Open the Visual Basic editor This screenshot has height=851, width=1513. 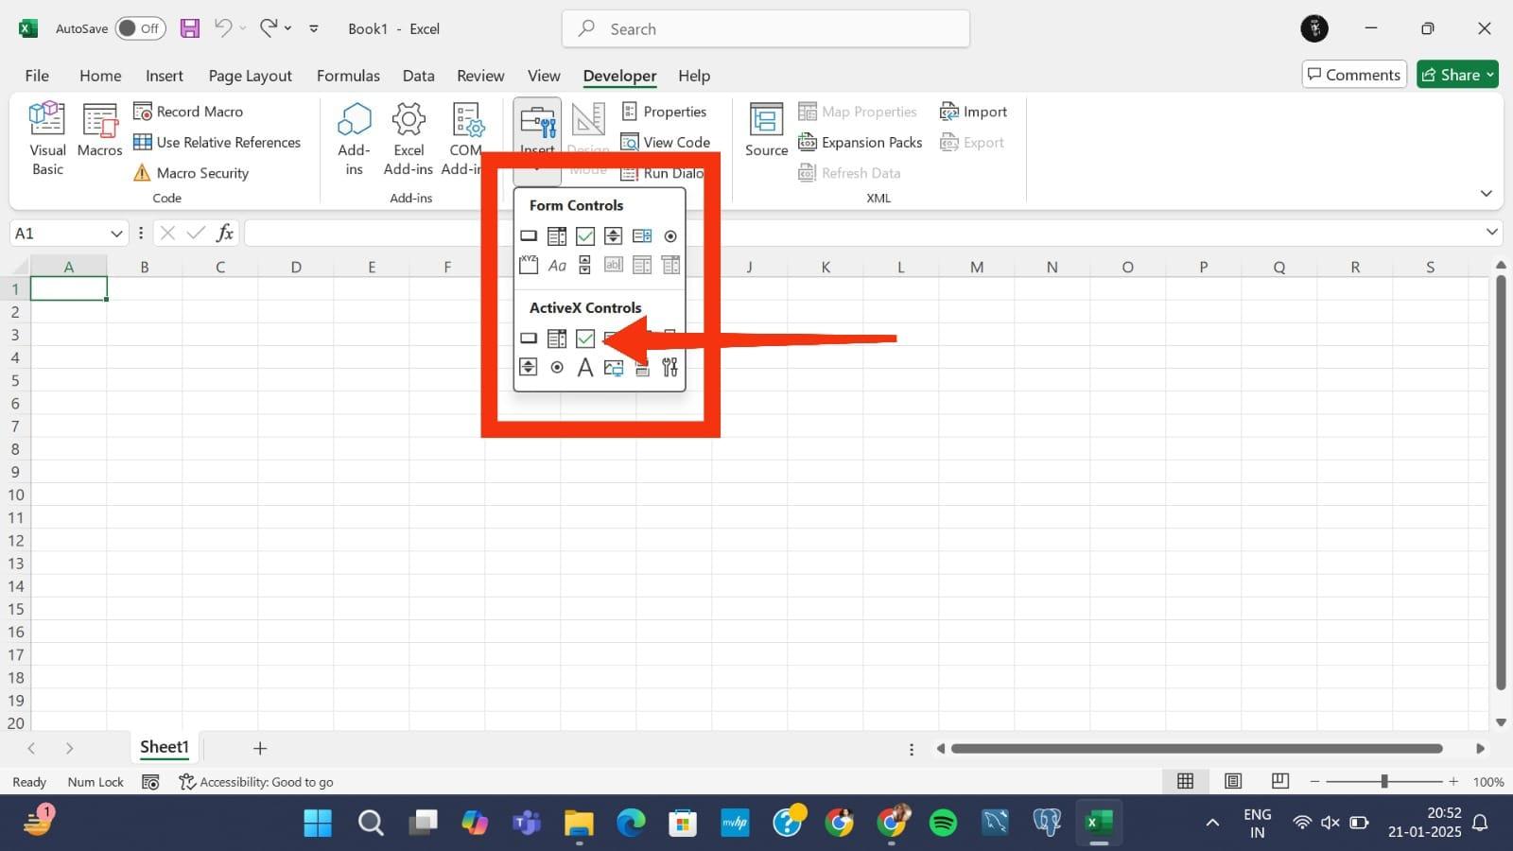coord(47,139)
